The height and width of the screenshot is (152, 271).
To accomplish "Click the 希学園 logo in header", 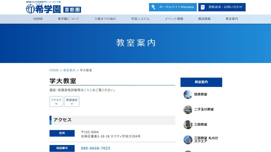I will [43, 7].
